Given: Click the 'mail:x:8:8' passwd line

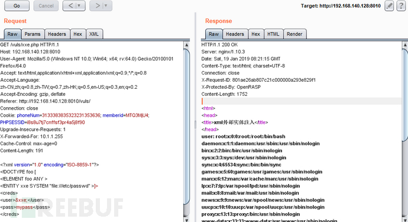Looking at the screenshot, I should pos(250,193).
